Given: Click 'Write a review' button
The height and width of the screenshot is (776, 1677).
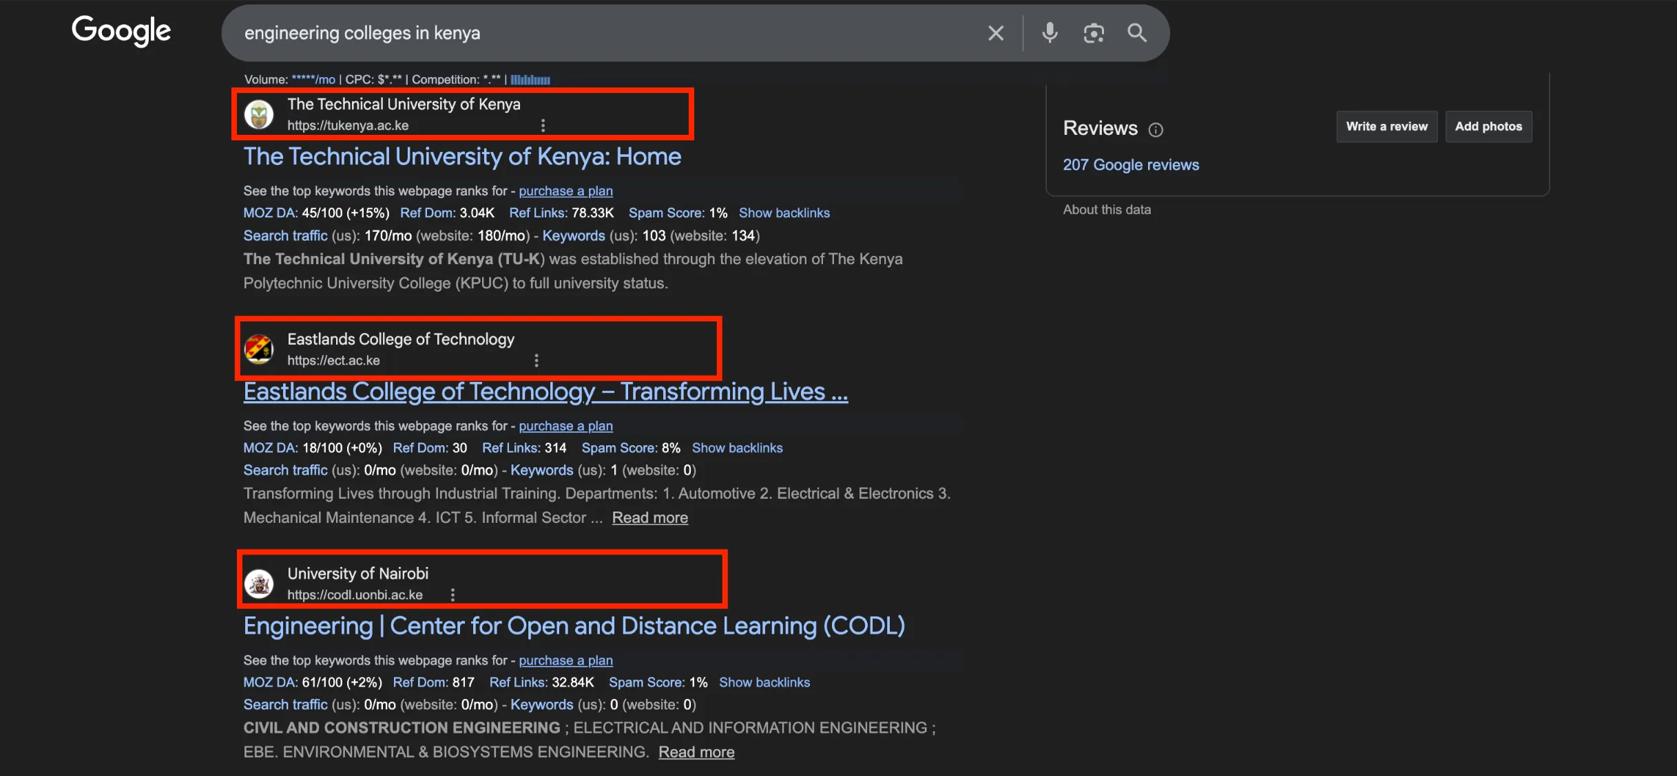Looking at the screenshot, I should 1387,127.
